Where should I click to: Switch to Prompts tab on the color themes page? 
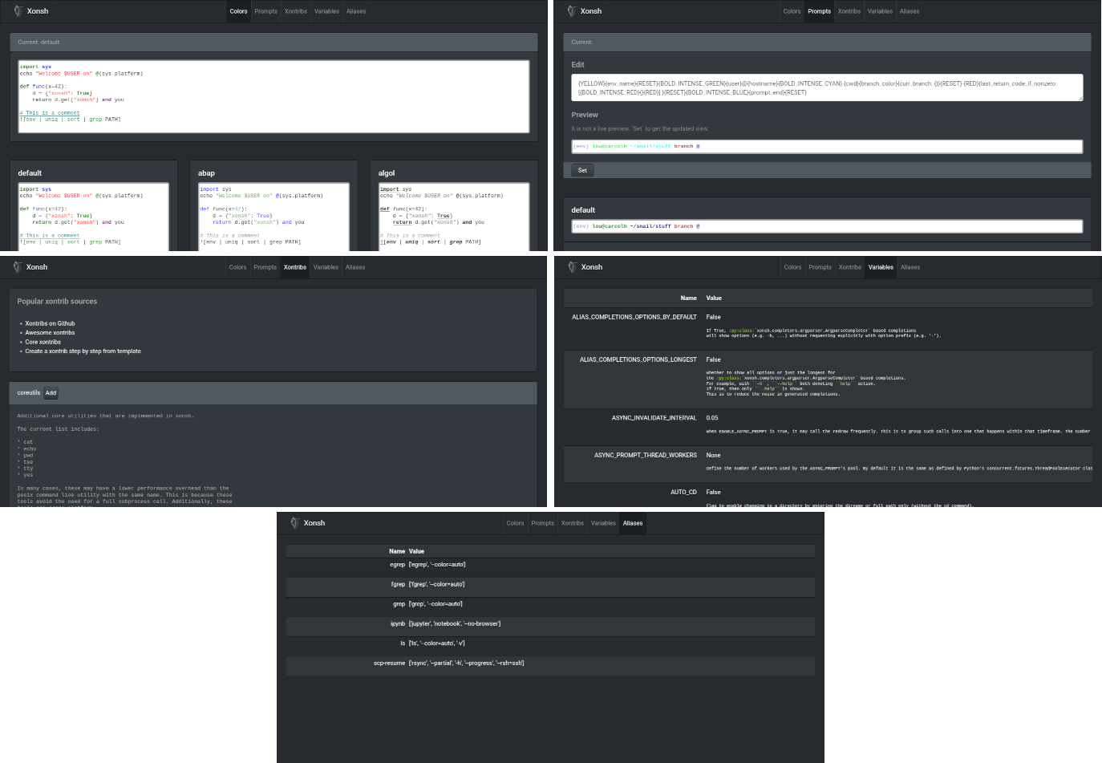point(265,11)
